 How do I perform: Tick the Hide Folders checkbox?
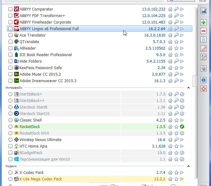tap(10, 61)
